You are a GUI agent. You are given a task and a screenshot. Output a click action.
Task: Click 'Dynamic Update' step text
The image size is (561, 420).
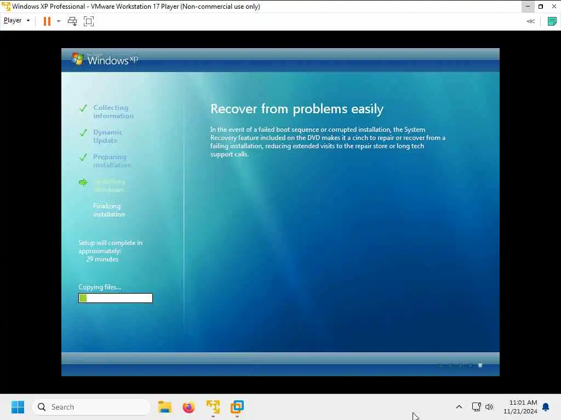click(x=108, y=136)
